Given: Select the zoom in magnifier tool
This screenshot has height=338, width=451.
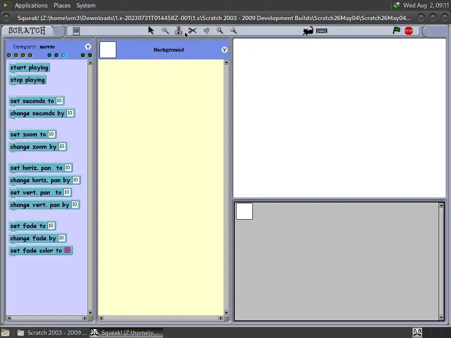Looking at the screenshot, I should coord(219,30).
